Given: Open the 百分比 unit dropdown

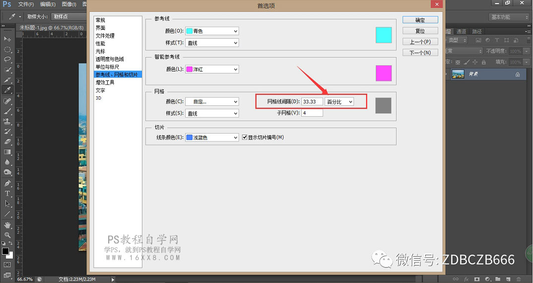Looking at the screenshot, I should 339,102.
